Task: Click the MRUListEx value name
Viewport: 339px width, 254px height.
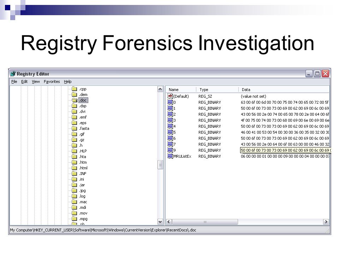Action: click(182, 156)
